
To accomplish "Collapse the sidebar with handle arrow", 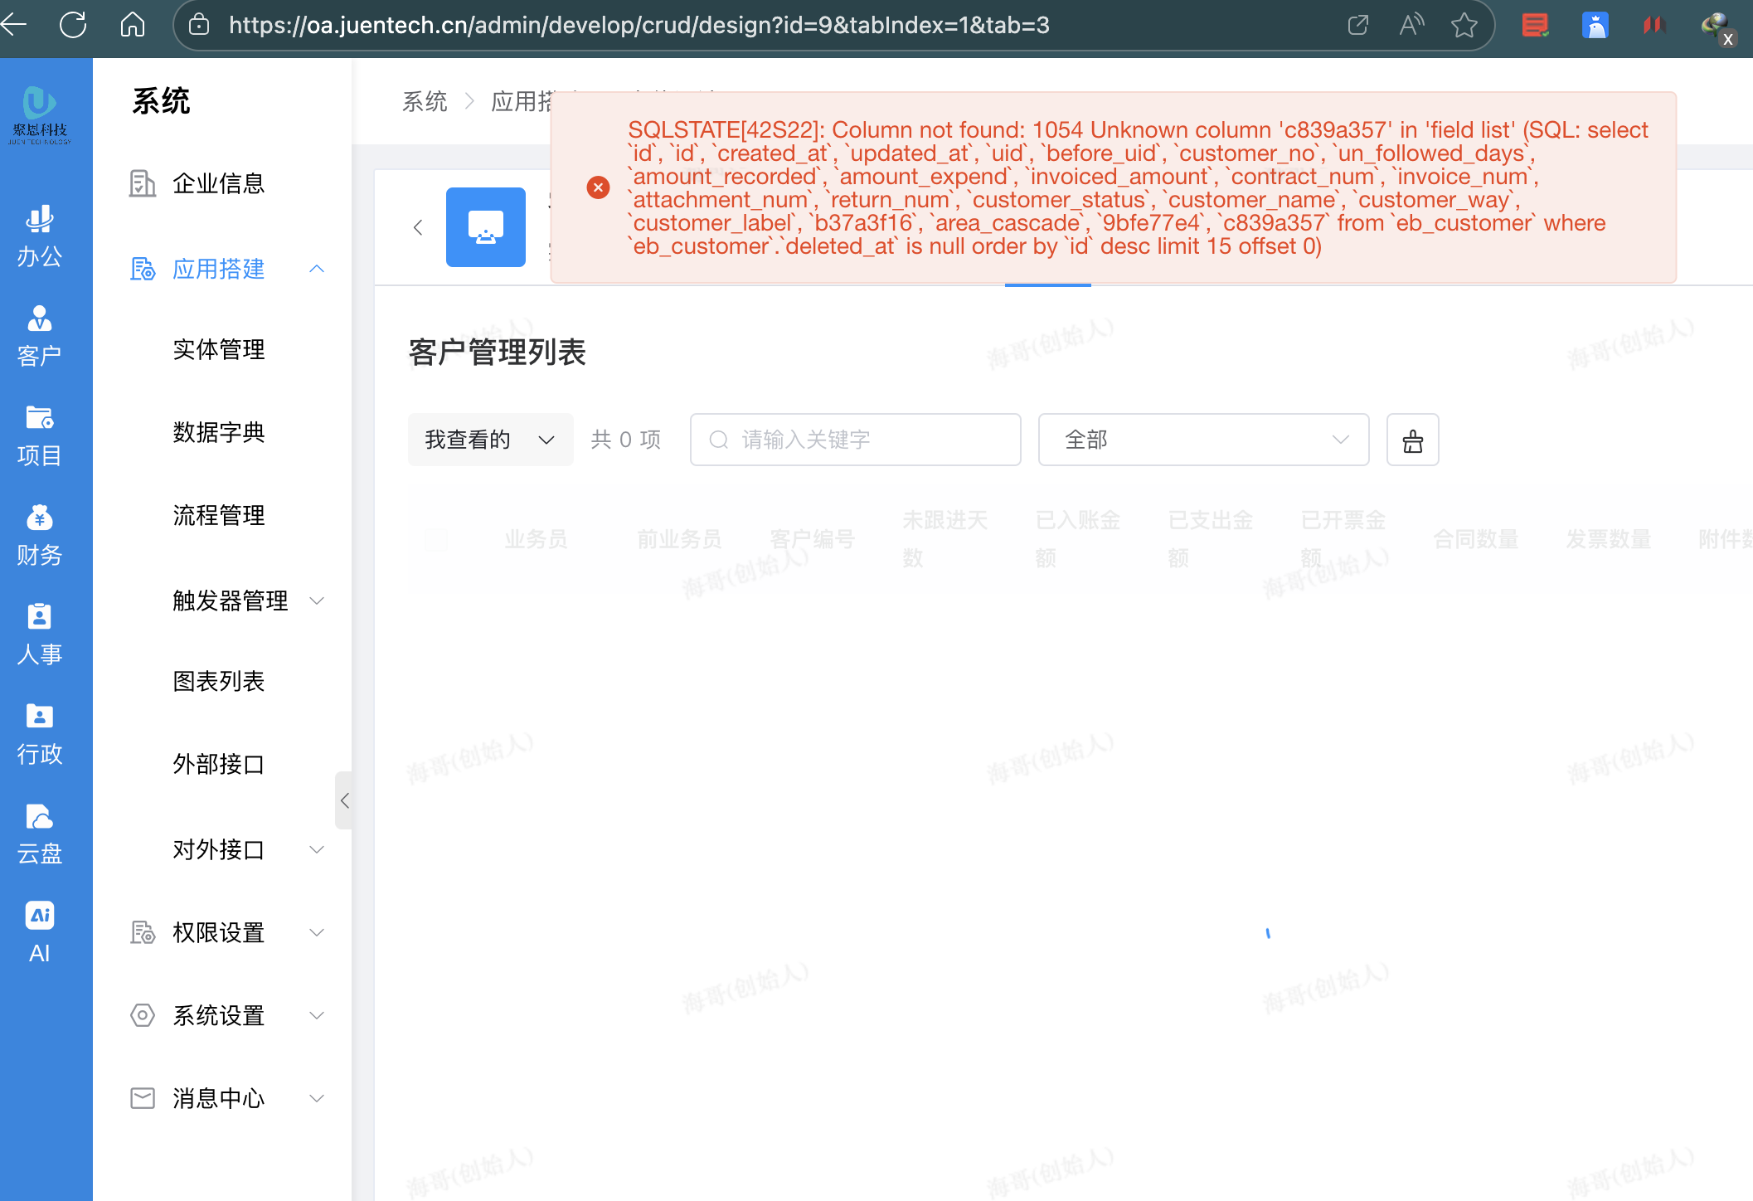I will 344,800.
